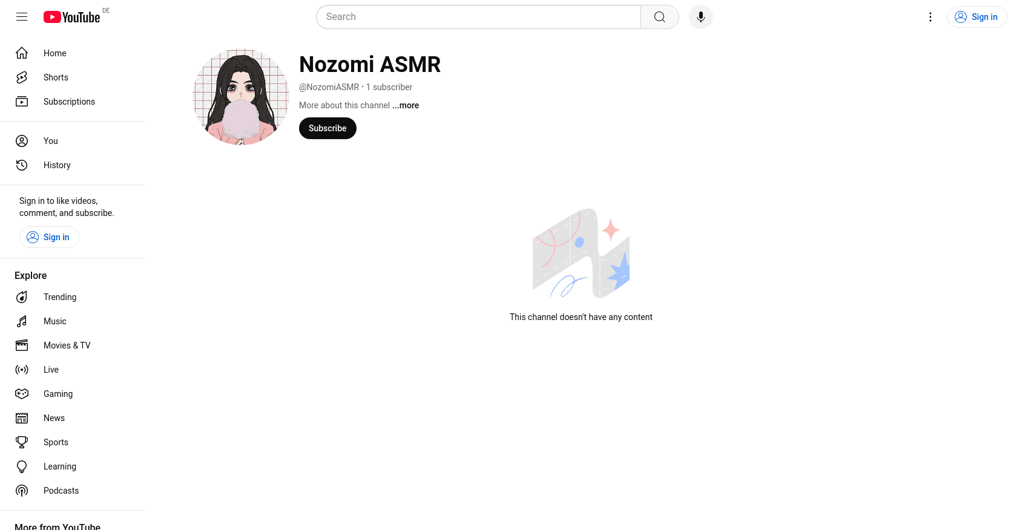Open the three-dot settings menu
The height and width of the screenshot is (530, 1017).
[930, 17]
